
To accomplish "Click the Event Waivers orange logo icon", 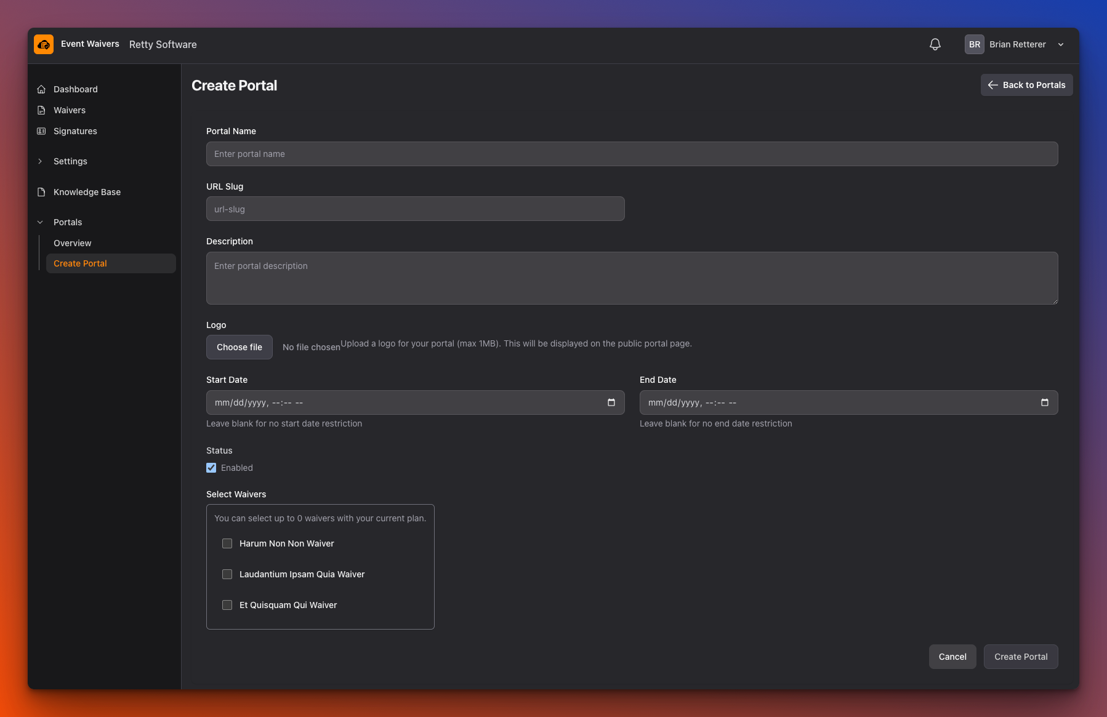I will [x=44, y=44].
